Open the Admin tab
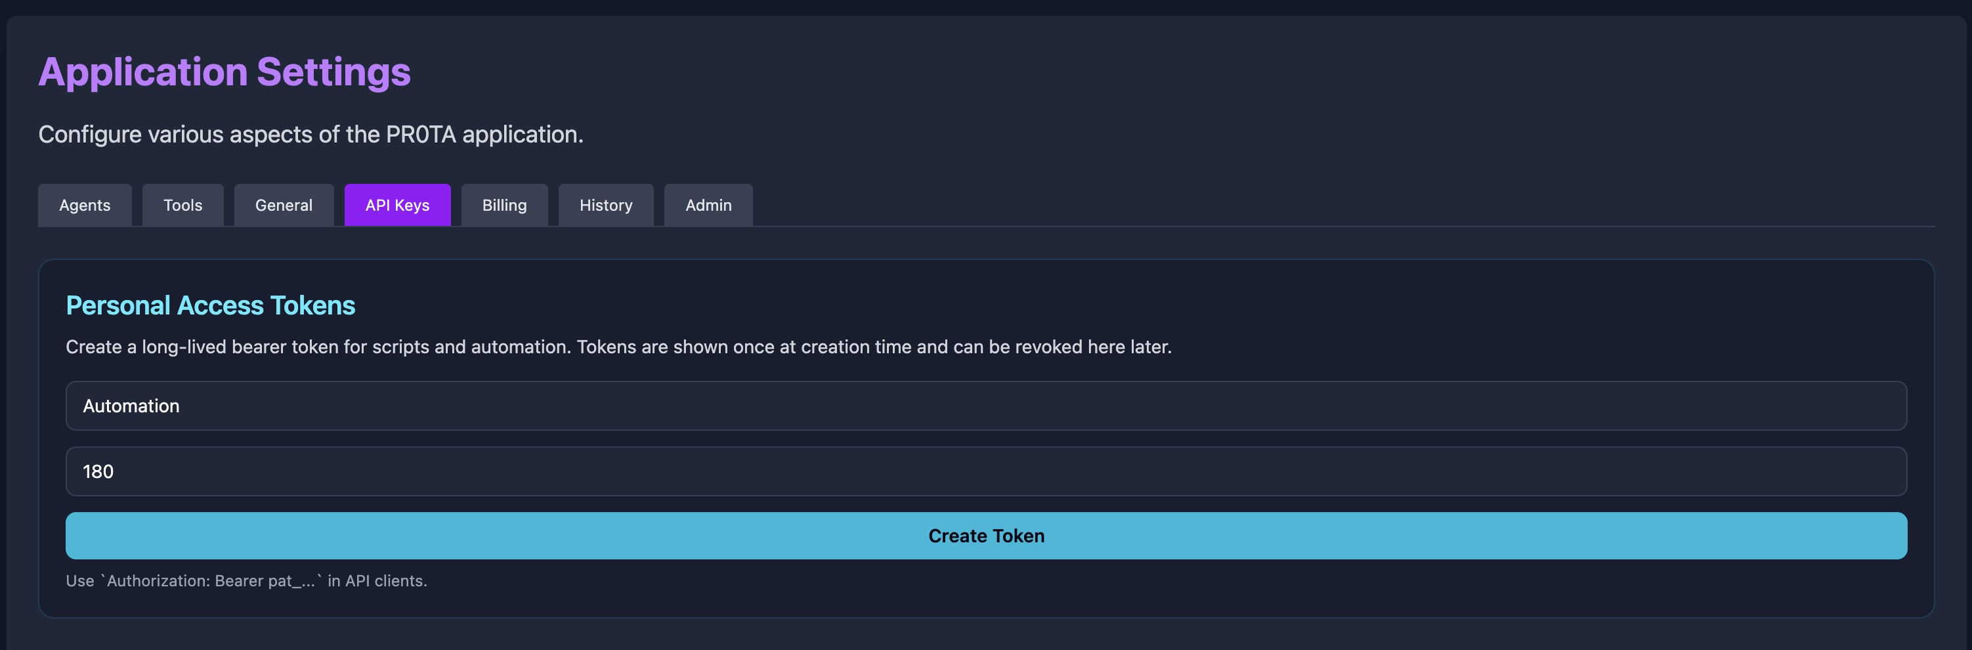Image resolution: width=1972 pixels, height=650 pixels. [708, 206]
